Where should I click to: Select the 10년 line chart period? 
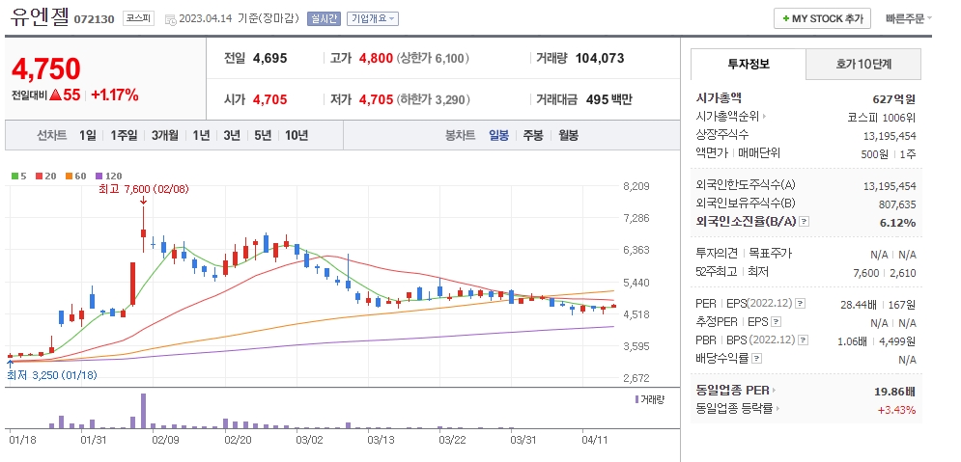[x=297, y=135]
